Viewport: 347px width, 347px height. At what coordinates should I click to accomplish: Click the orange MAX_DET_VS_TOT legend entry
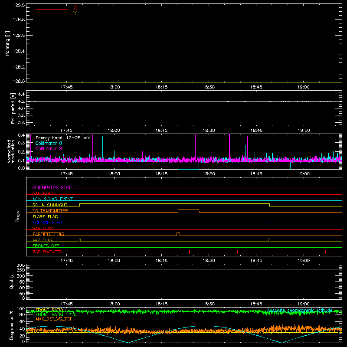coord(54,319)
